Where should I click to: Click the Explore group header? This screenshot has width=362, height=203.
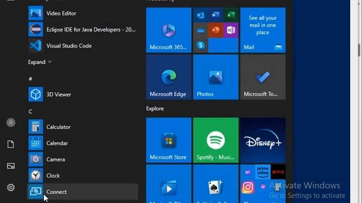(155, 109)
